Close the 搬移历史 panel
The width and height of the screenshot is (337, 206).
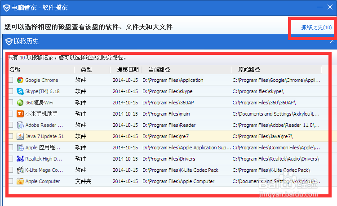pyautogui.click(x=332, y=41)
